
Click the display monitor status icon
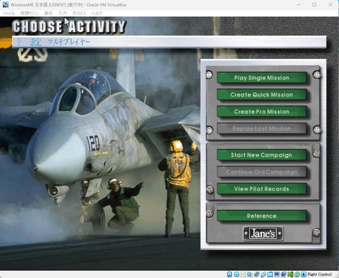(x=277, y=274)
